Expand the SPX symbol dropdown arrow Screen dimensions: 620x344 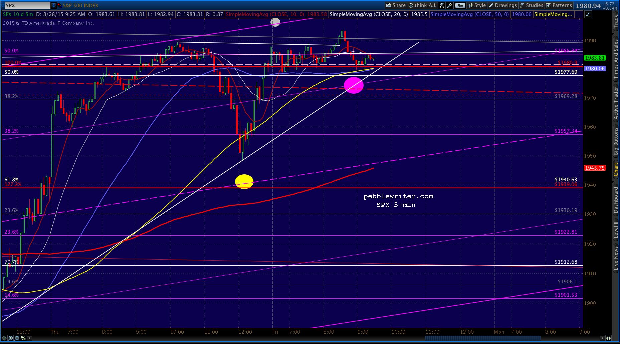(53, 5)
